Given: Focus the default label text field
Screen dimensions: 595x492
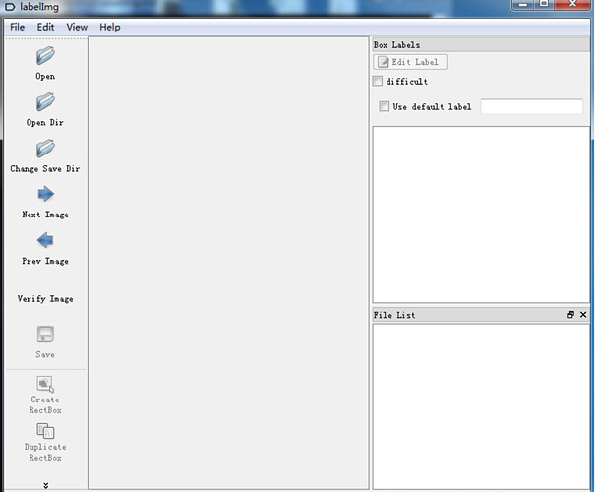Looking at the screenshot, I should click(532, 106).
